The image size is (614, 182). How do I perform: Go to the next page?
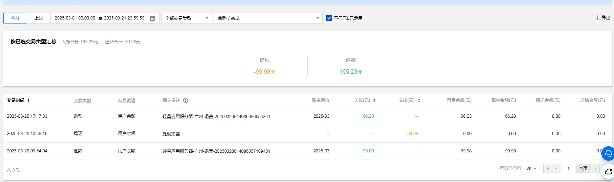coord(595,169)
